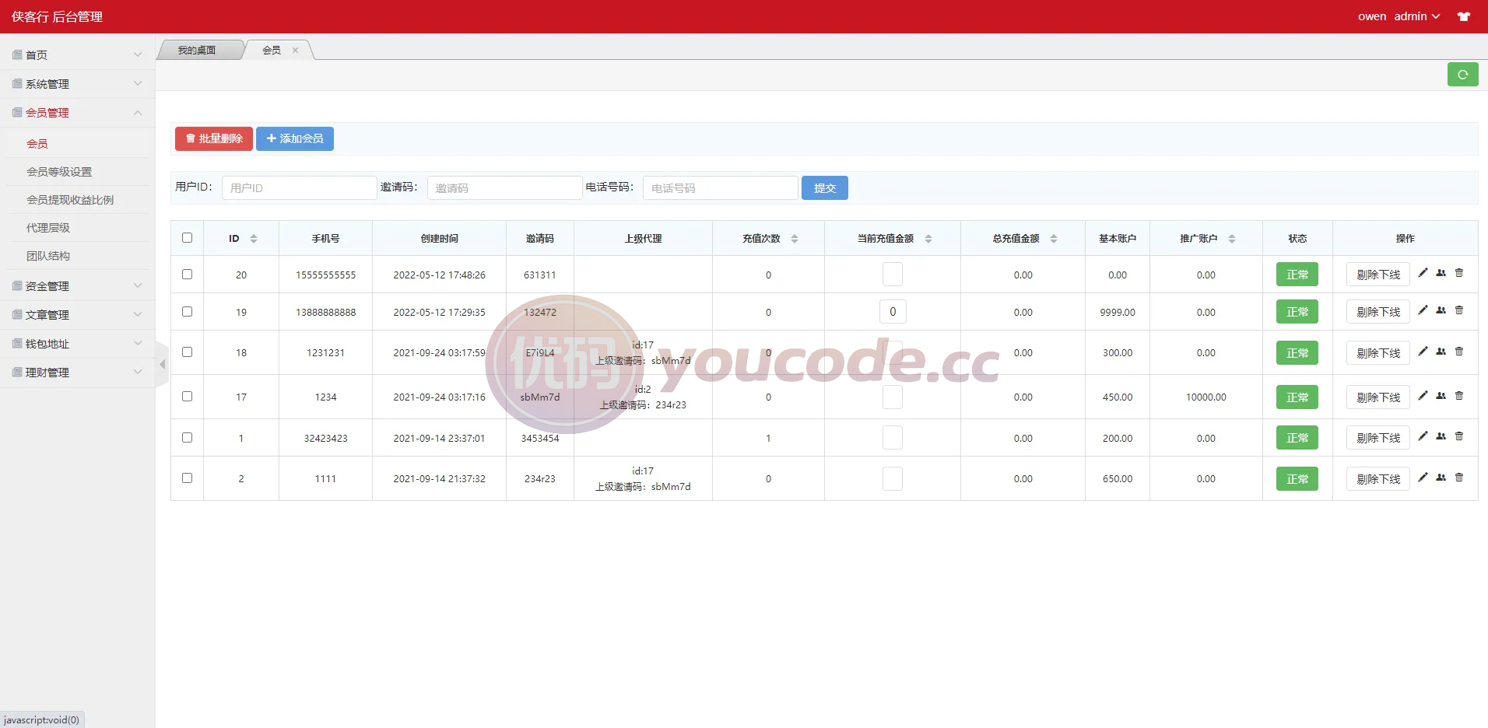Viewport: 1488px width, 728px height.
Task: Click the blue 添加会员 button
Action: point(295,138)
